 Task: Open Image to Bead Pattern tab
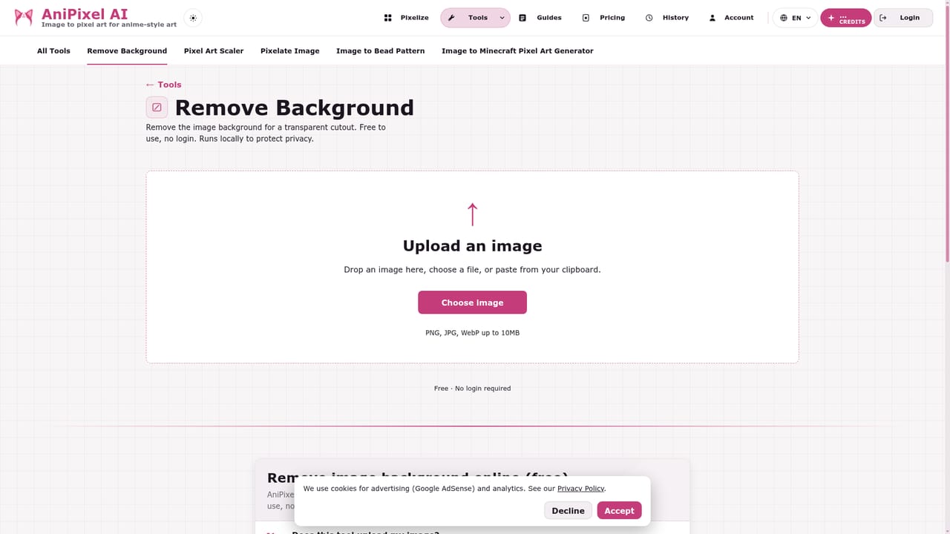click(381, 51)
